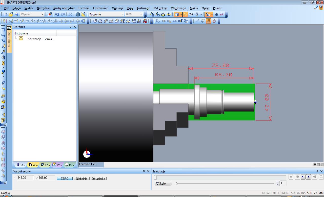Open a file with the folder icon
Viewport: 324px width, 197px height.
[11, 14]
